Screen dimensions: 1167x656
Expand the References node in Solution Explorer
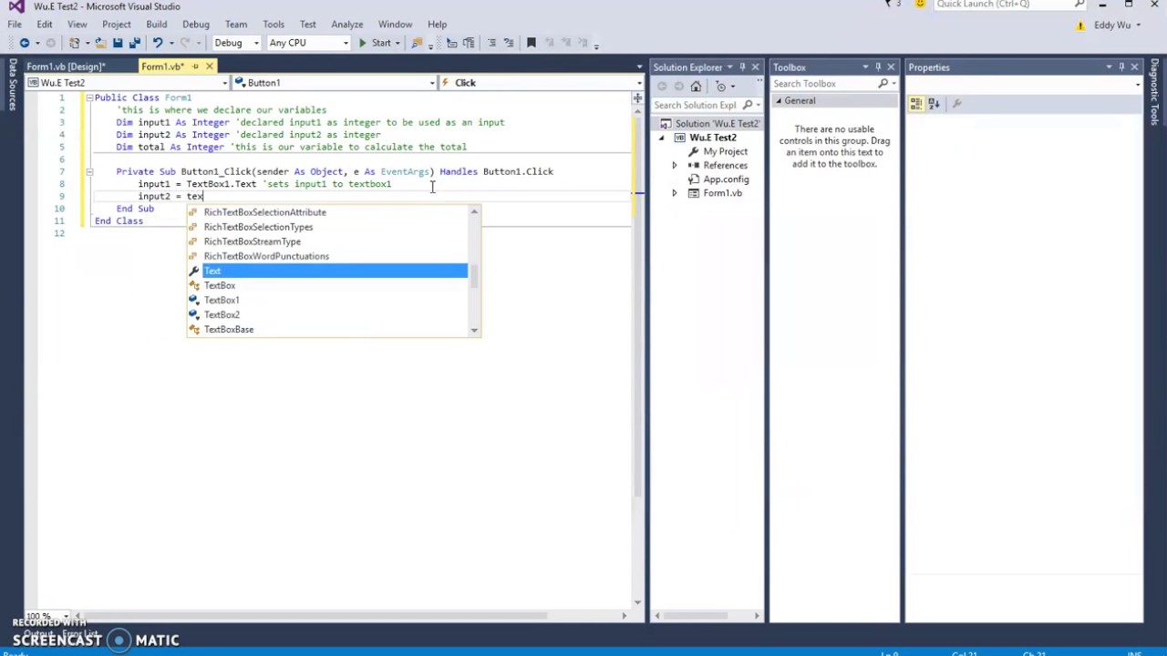(675, 166)
